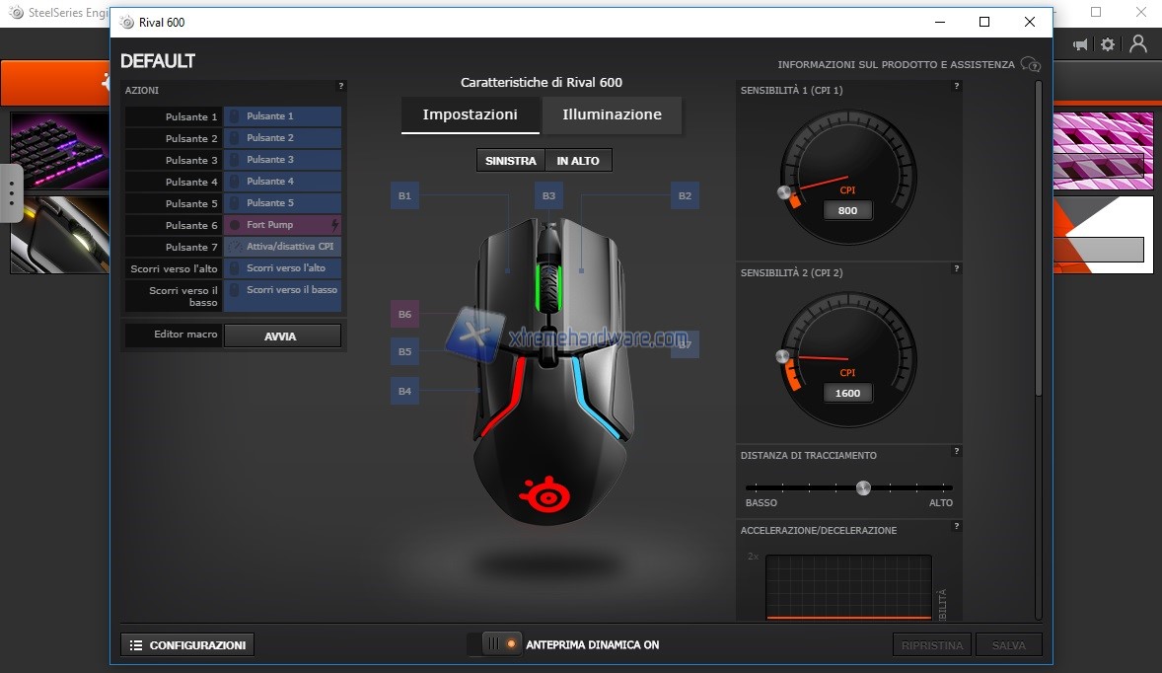The height and width of the screenshot is (673, 1162).
Task: Open the Configurazioni list button
Action: (187, 645)
